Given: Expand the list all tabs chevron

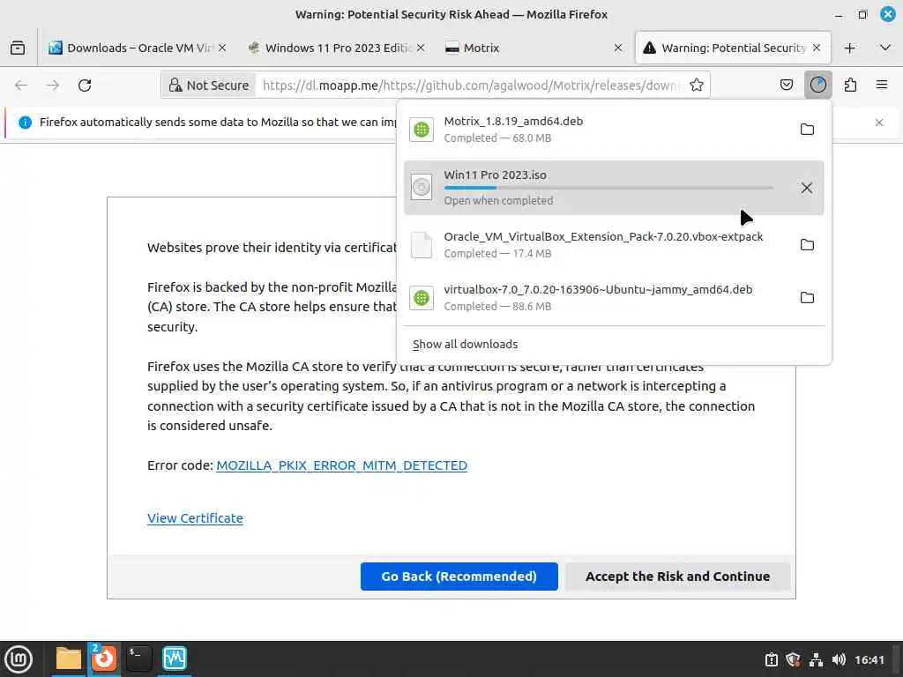Looking at the screenshot, I should 885,48.
